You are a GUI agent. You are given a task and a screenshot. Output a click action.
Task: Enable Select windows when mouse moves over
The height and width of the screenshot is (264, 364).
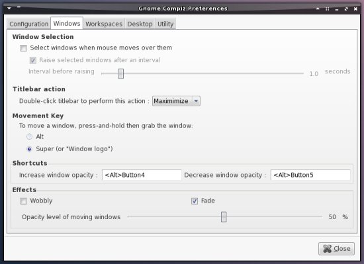tap(23, 48)
